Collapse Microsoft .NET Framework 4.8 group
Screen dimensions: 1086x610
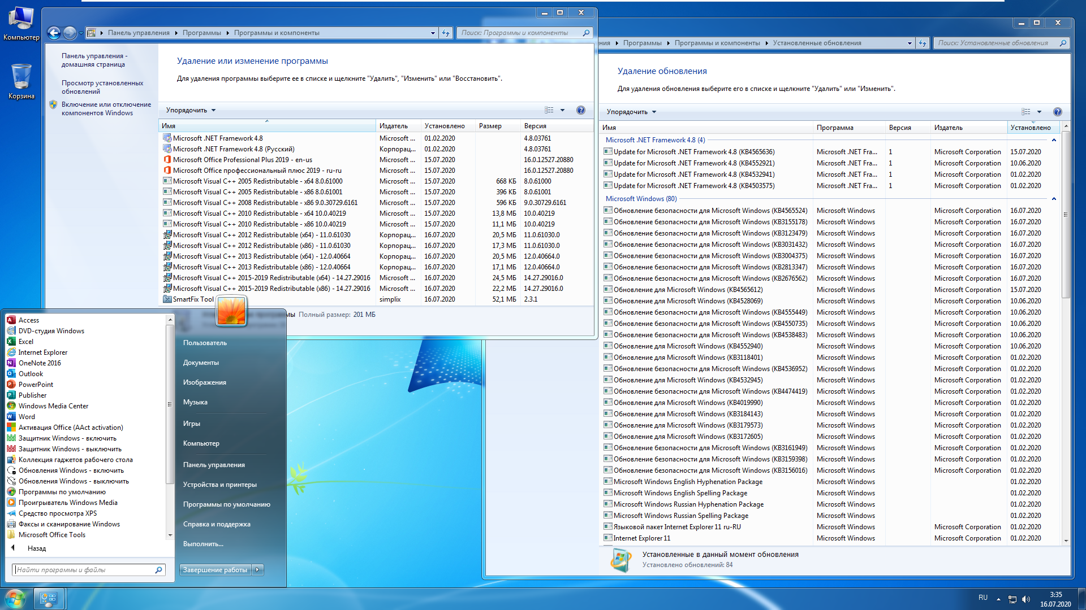pos(1054,140)
